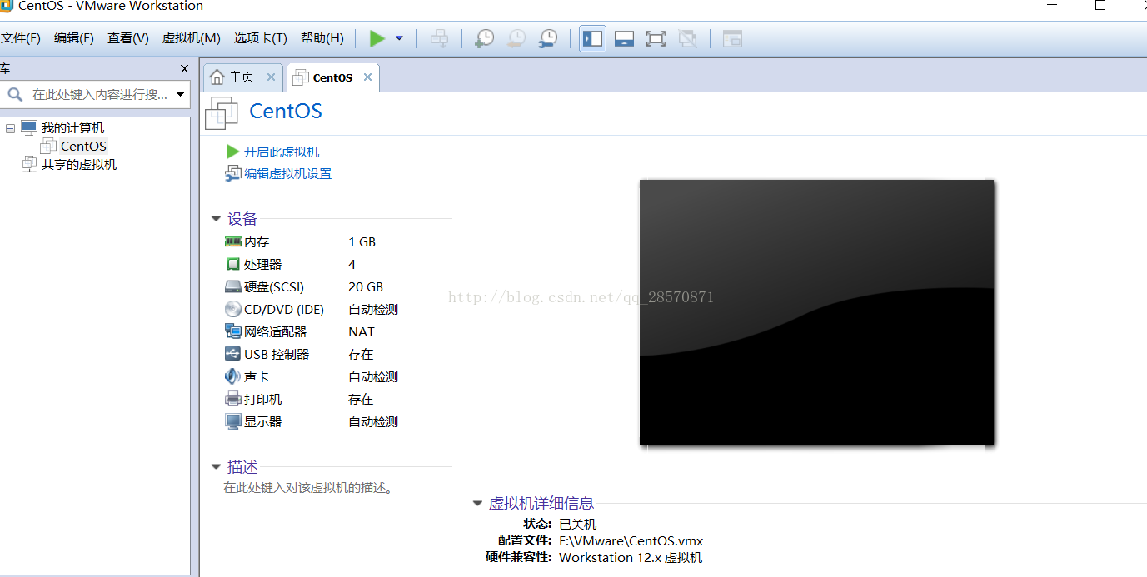Open the 查看(V) menu
Screen dimensions: 1147x577
coord(128,38)
